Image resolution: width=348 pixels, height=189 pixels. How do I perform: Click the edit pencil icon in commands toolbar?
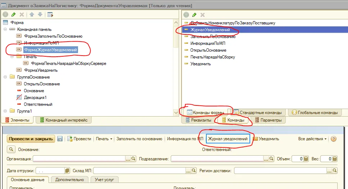point(194,15)
